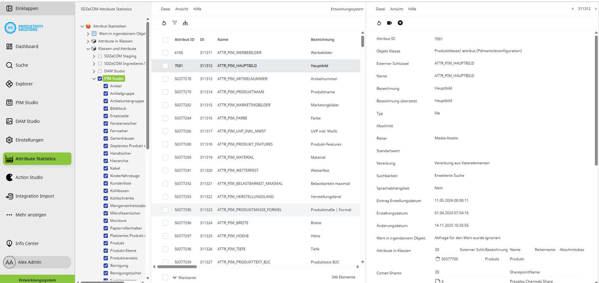Open the Dashboard icon in sidebar
This screenshot has height=283, width=599.
pyautogui.click(x=10, y=46)
